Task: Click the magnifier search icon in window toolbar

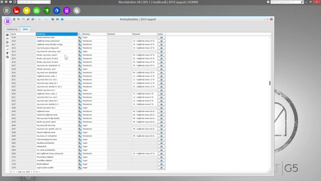Action: tap(28, 19)
